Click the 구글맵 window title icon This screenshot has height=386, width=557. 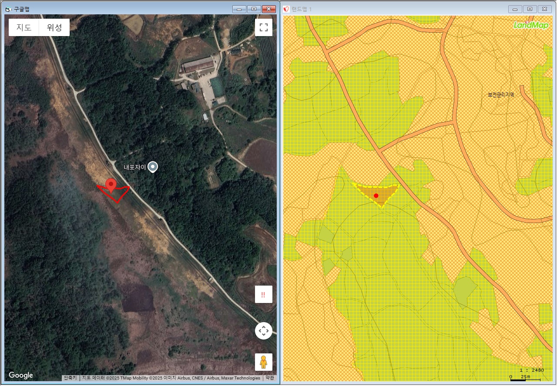tap(7, 9)
